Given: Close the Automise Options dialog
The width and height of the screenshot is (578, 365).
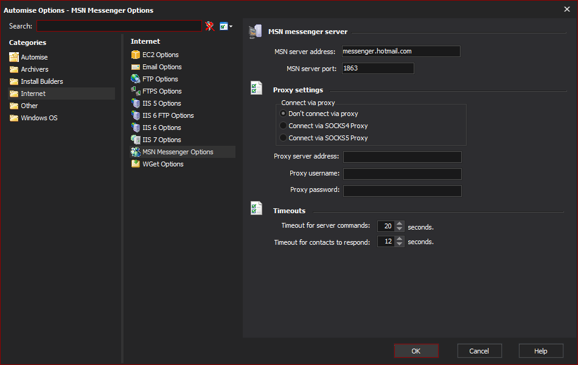Looking at the screenshot, I should pyautogui.click(x=566, y=9).
